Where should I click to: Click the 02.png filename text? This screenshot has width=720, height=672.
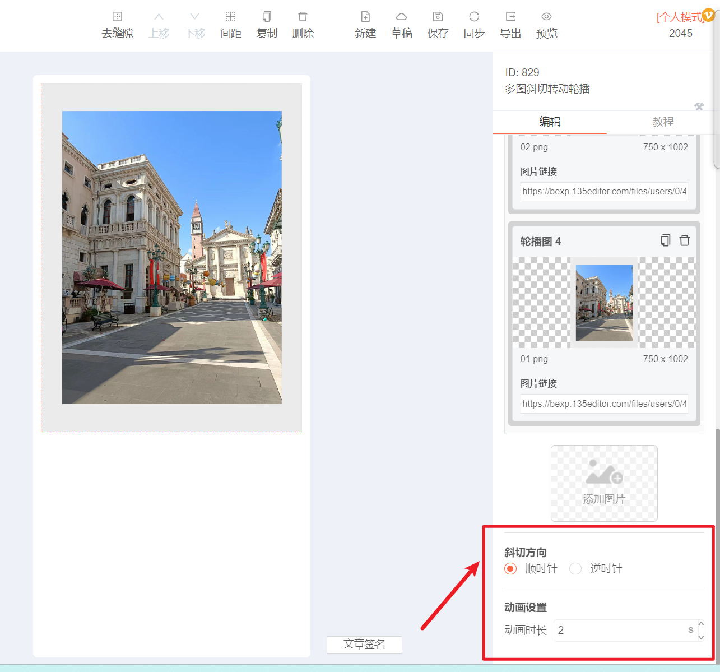coord(534,147)
